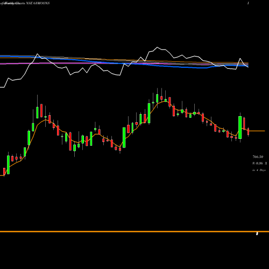The height and width of the screenshot is (269, 269).
Task: Click the thick orange horizontal line at chart bottom
Action: coord(134,231)
